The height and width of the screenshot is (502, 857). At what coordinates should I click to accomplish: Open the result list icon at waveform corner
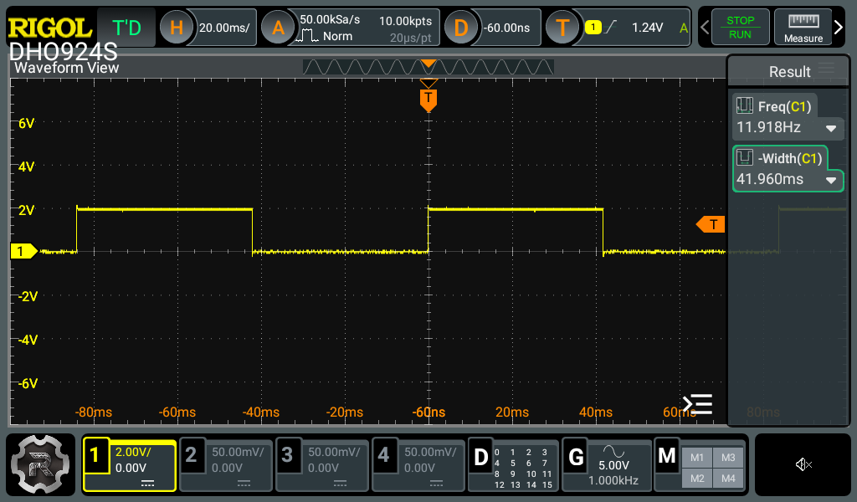[697, 404]
